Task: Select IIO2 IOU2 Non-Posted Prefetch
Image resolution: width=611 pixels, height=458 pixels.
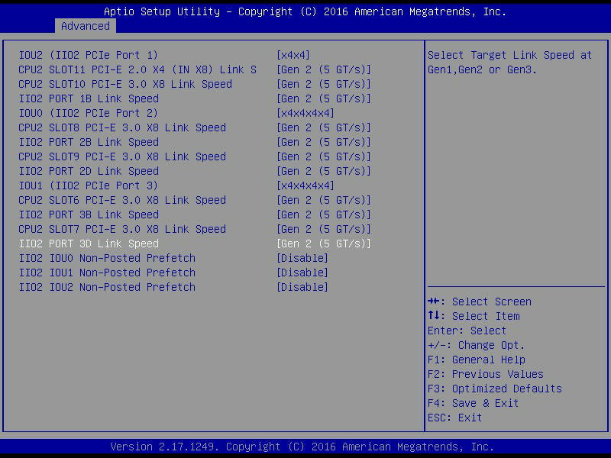Action: point(107,287)
